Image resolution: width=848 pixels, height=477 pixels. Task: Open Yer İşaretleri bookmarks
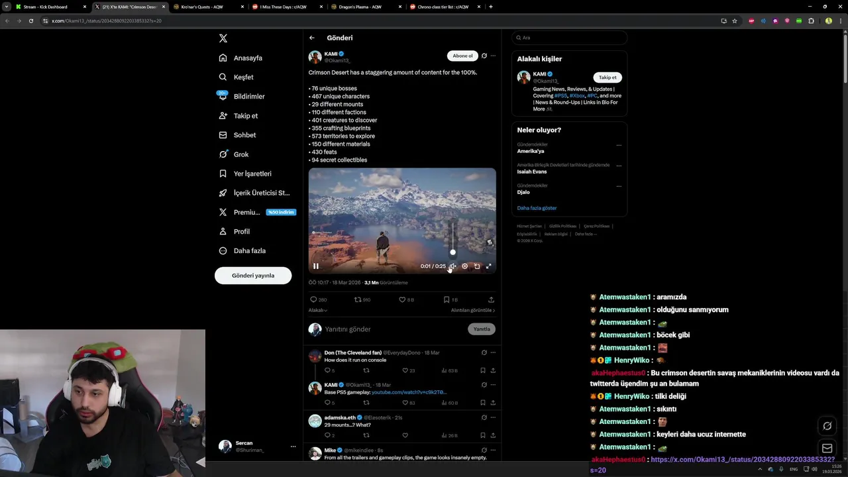point(245,174)
